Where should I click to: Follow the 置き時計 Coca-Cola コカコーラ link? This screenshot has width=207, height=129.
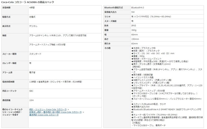[x=44, y=115]
